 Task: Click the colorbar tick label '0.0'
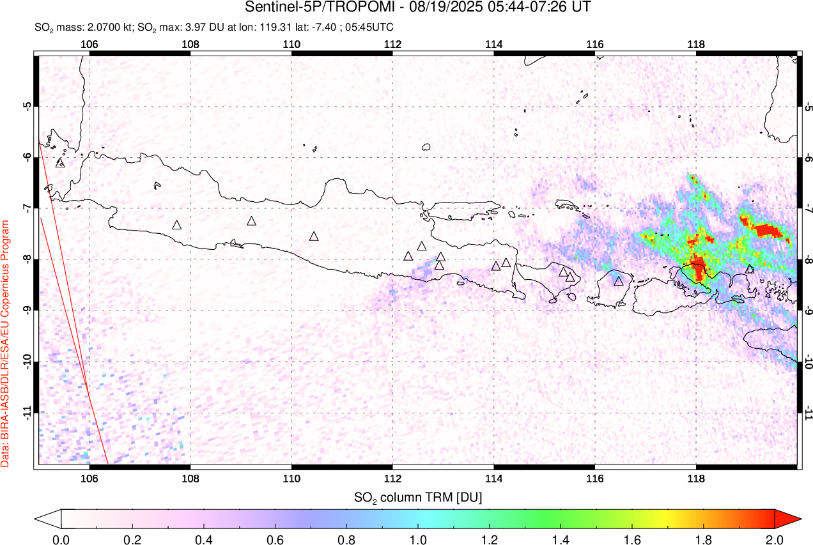[x=61, y=539]
